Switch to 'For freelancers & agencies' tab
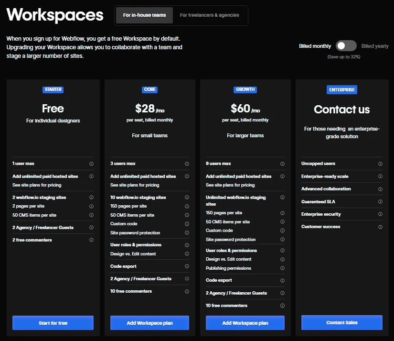 tap(209, 15)
